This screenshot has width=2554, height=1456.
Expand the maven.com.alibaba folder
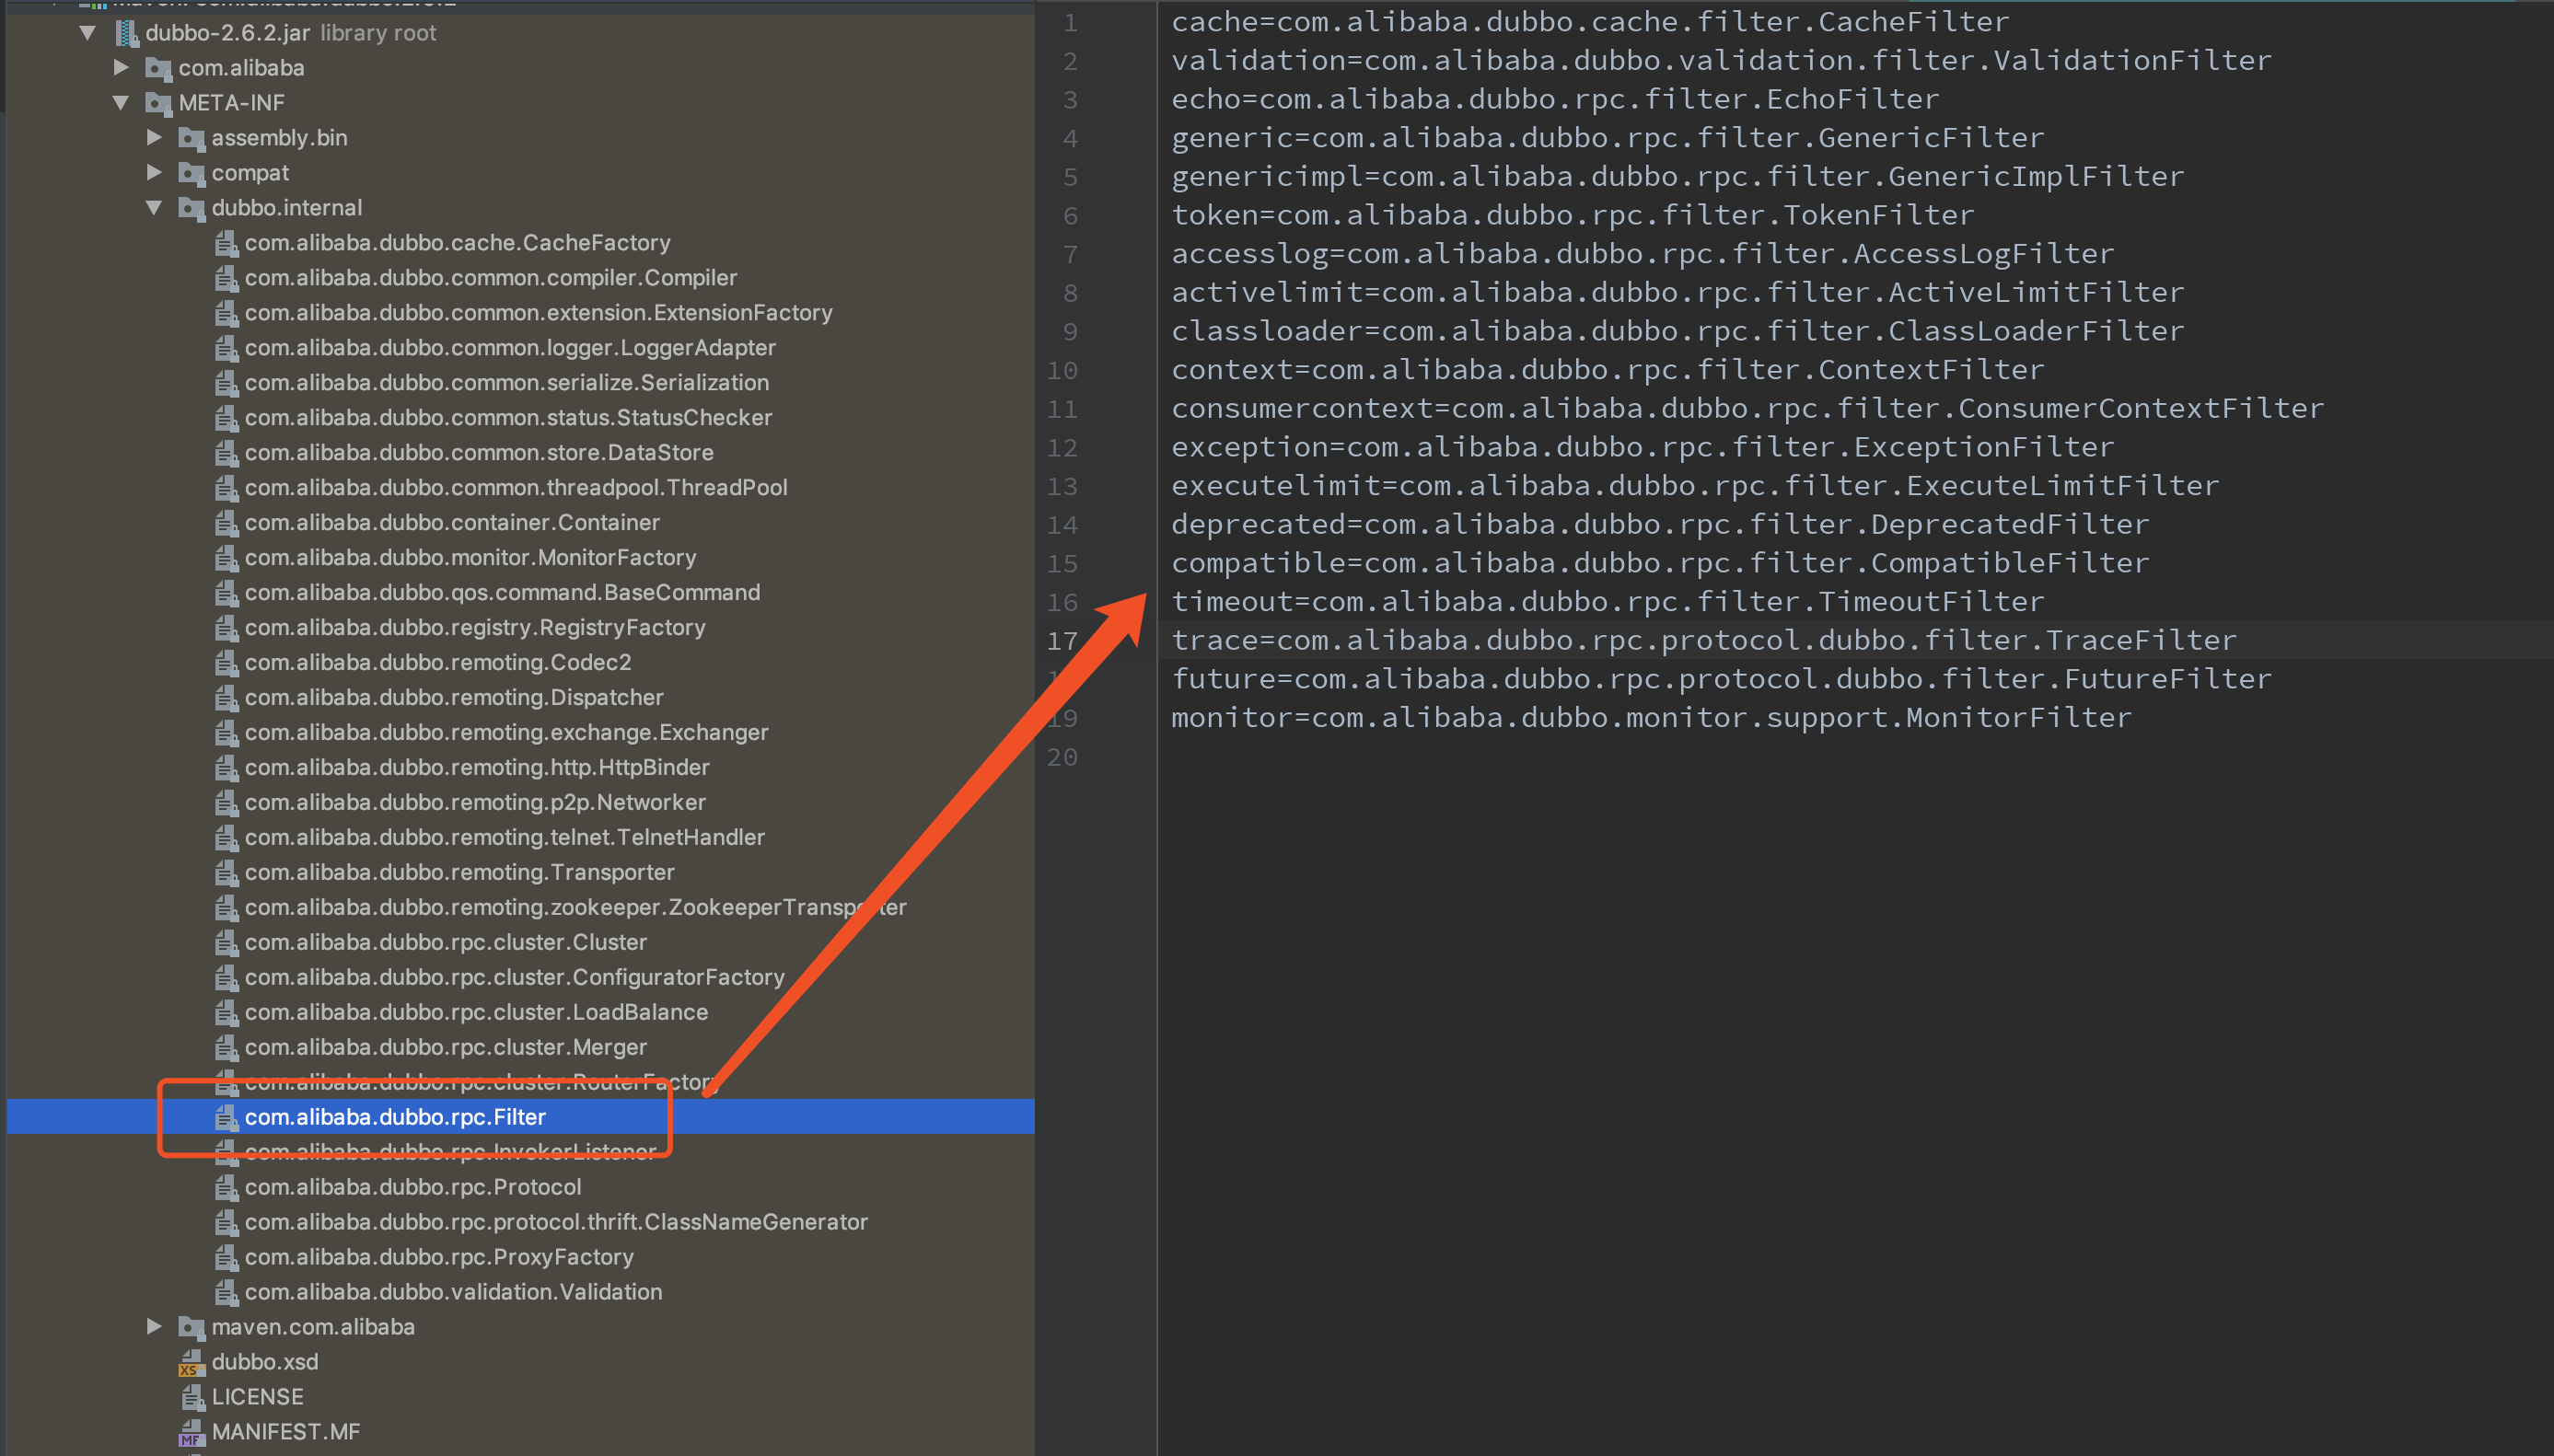pos(154,1327)
